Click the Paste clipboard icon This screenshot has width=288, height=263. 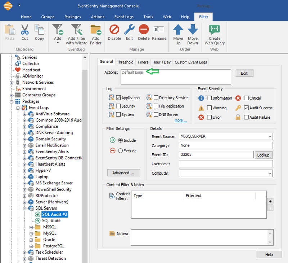10,30
